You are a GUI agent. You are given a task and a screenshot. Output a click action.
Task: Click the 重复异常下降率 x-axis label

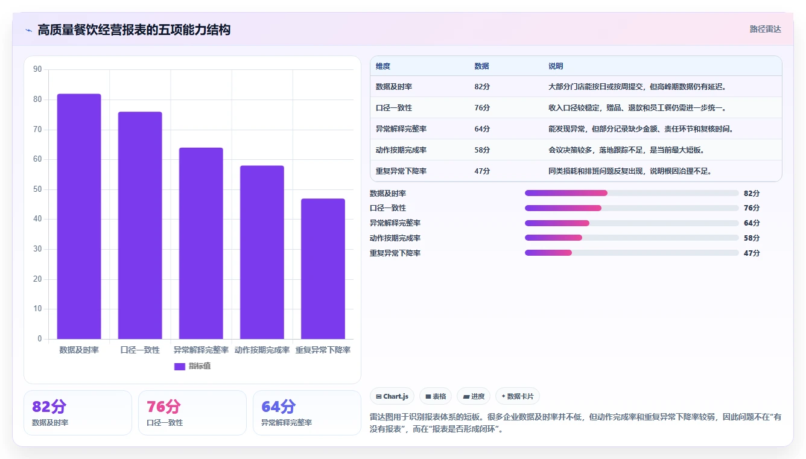tap(323, 350)
